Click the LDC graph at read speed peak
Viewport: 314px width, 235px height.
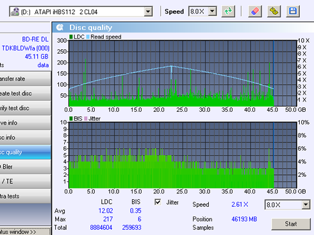[x=171, y=66]
